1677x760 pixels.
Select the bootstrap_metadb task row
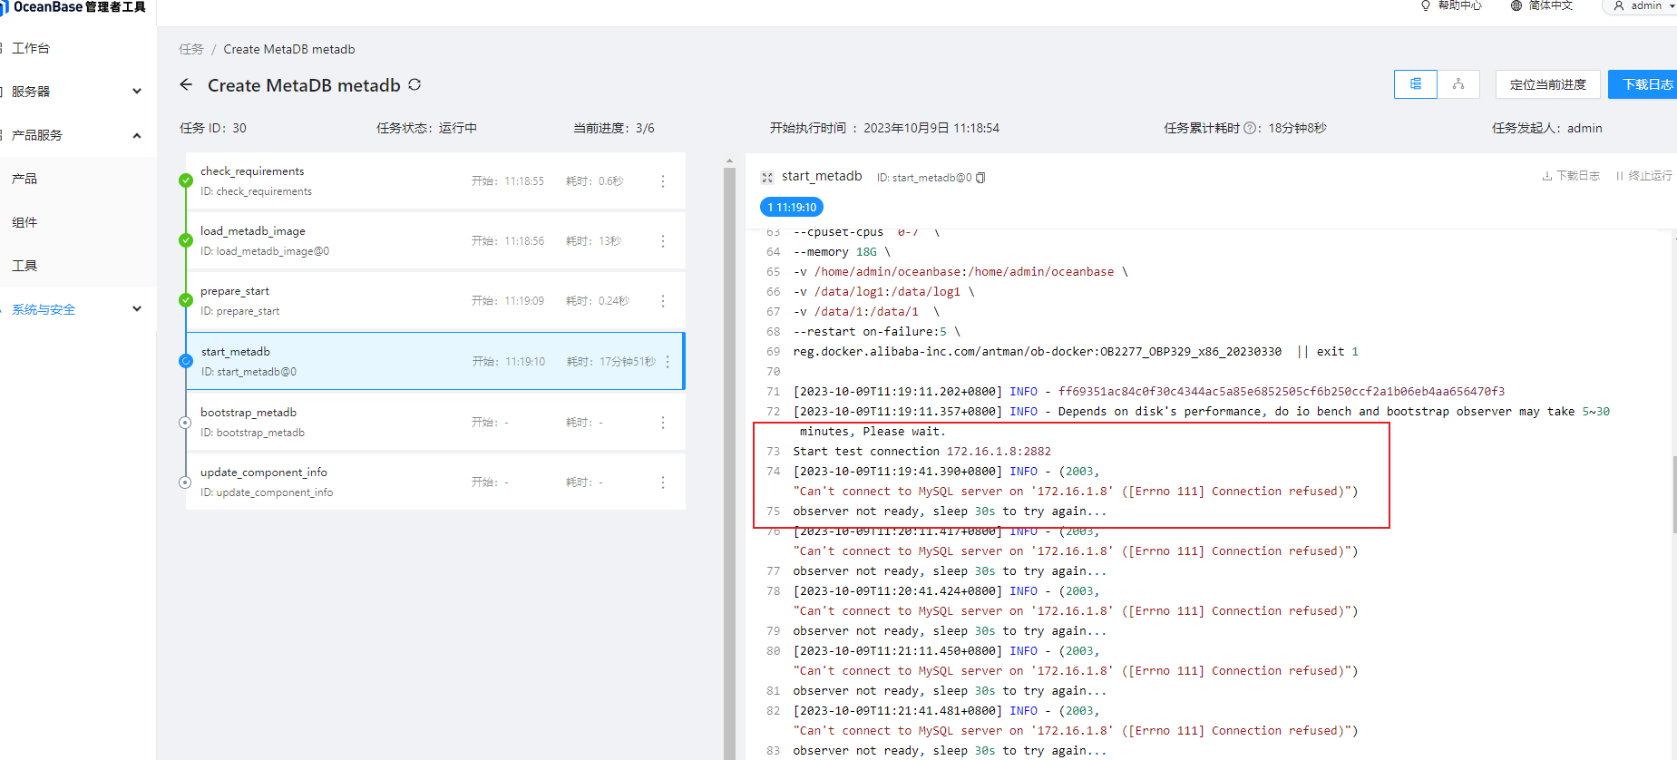(x=435, y=423)
